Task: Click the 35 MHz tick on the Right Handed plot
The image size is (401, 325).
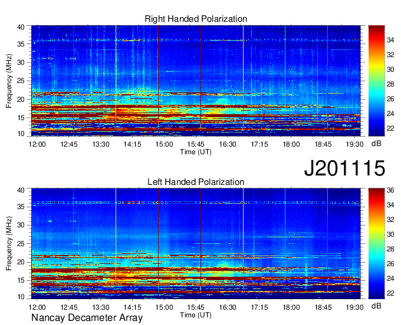Action: coord(21,44)
